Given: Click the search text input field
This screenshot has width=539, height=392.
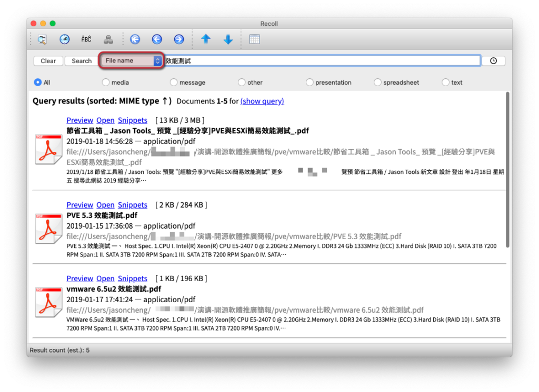Looking at the screenshot, I should pos(322,61).
